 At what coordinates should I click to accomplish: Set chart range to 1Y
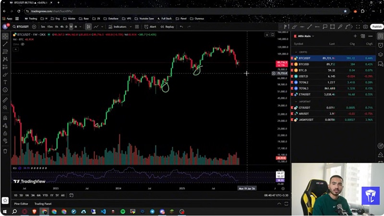pyautogui.click(x=51, y=195)
